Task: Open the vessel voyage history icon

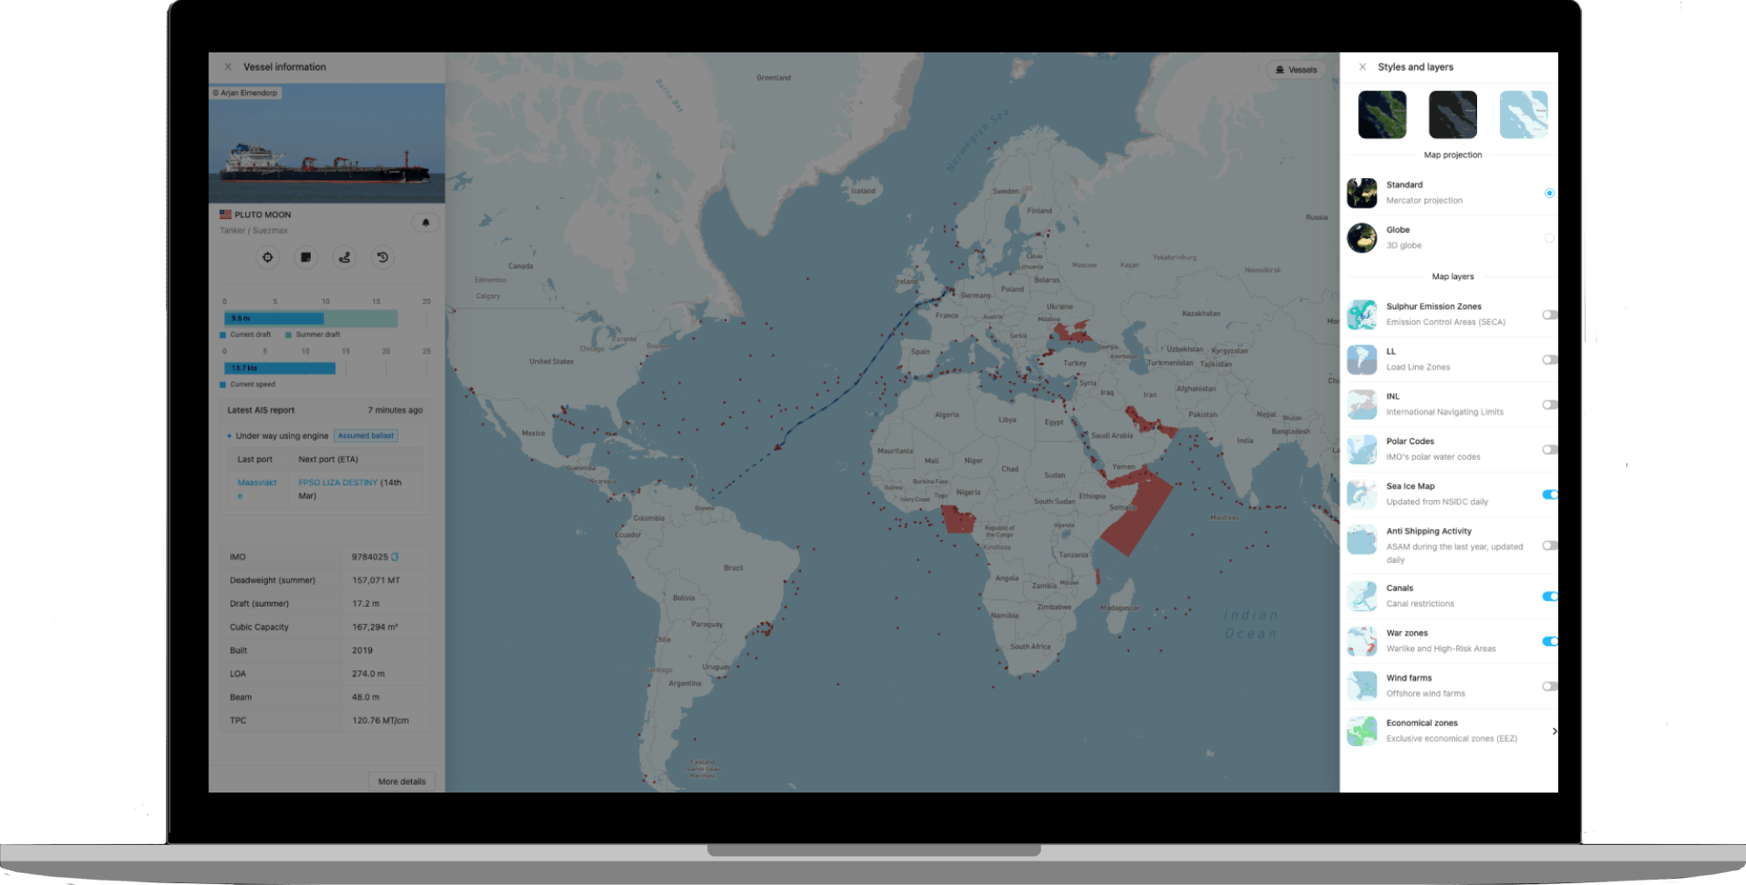Action: tap(382, 257)
